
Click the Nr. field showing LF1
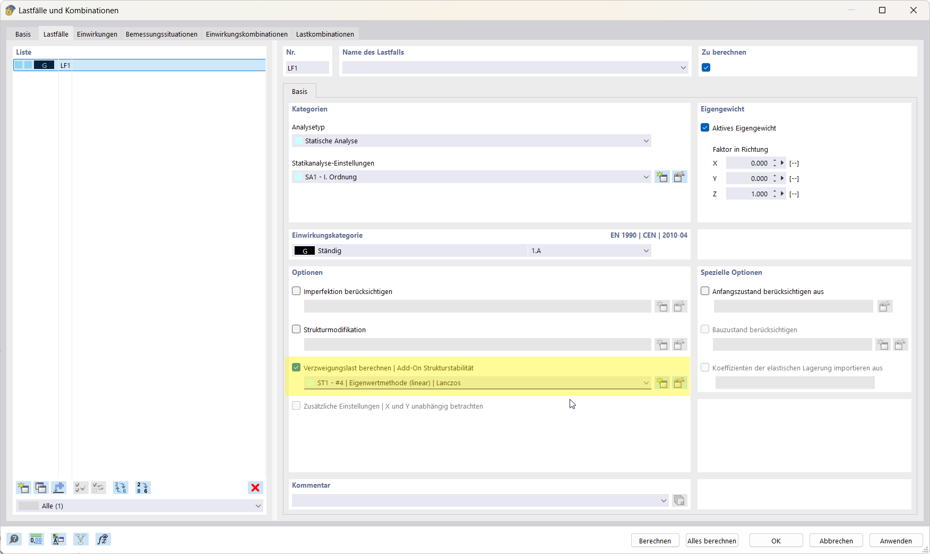(307, 68)
